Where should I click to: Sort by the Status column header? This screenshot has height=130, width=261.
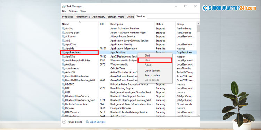pos(165,24)
